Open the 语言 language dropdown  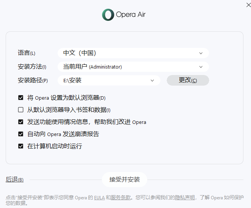[x=133, y=53]
